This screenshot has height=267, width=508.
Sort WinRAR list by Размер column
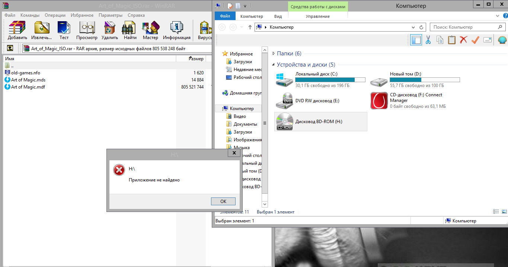coord(191,59)
